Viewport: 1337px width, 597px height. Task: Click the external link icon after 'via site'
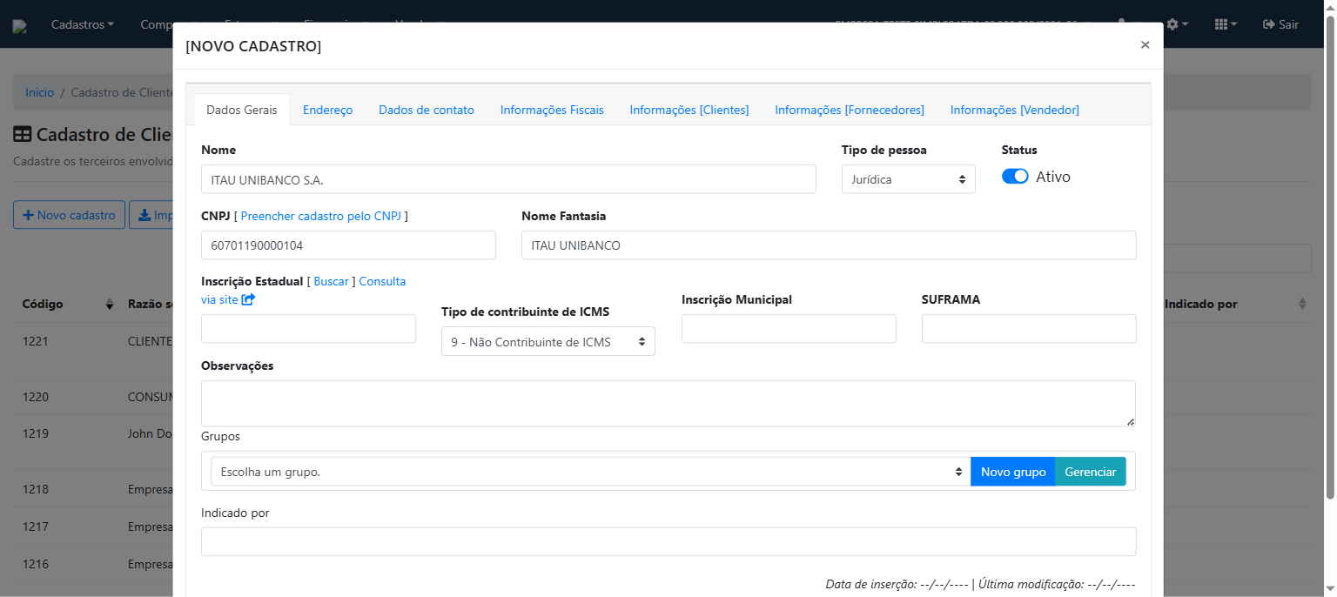248,299
